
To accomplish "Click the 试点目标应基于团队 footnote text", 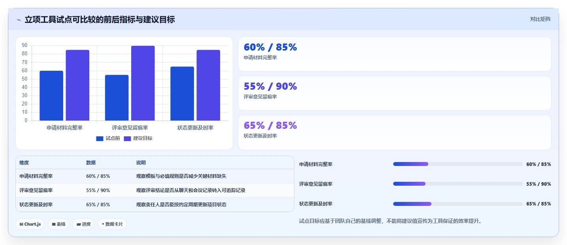I will [390, 221].
